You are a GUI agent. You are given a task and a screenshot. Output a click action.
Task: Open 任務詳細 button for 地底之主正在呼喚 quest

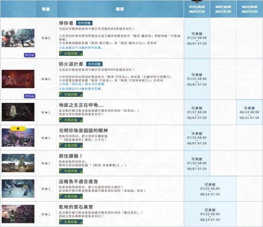click(x=71, y=120)
